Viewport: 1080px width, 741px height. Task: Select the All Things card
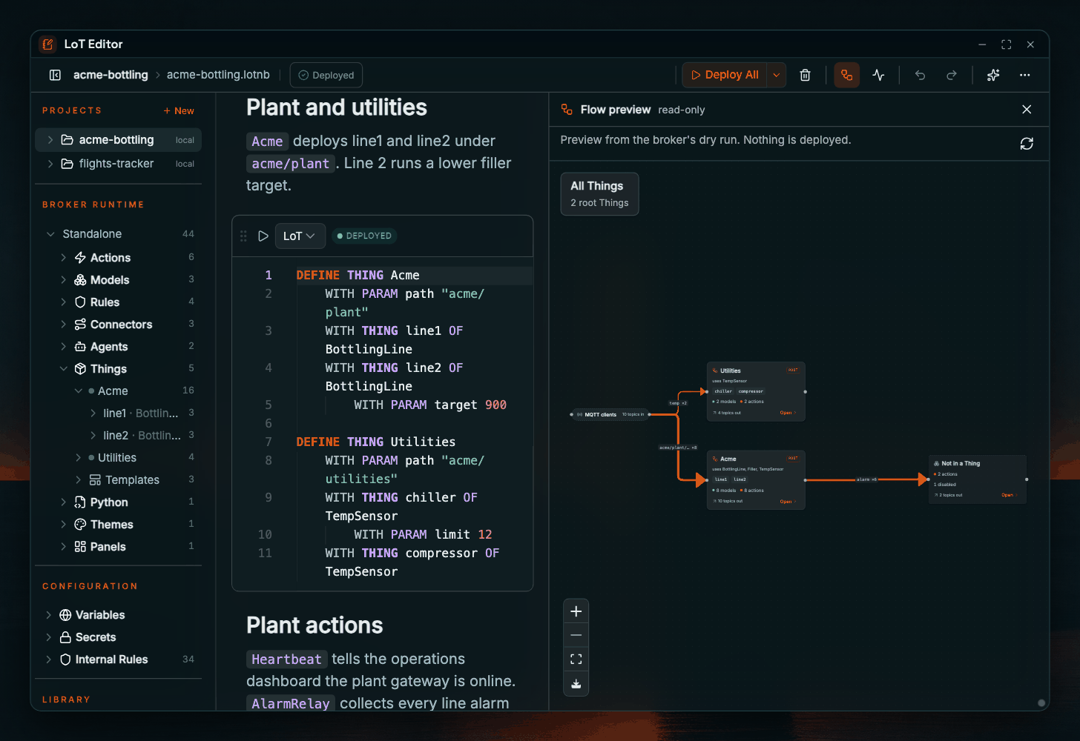599,194
